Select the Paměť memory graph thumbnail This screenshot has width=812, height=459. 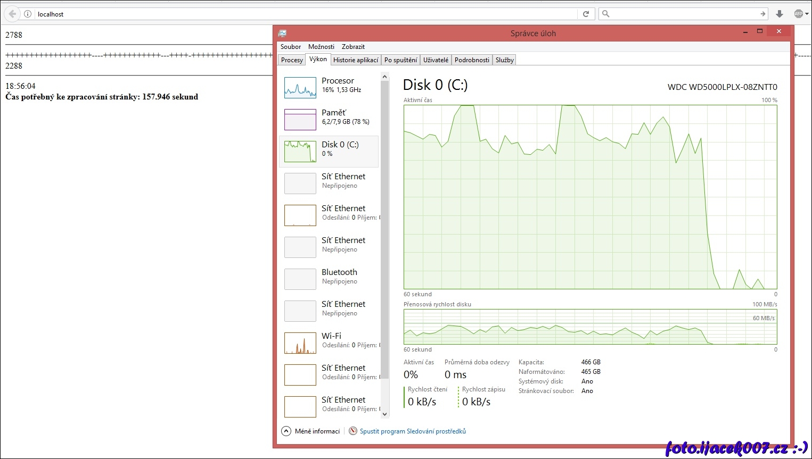(300, 120)
